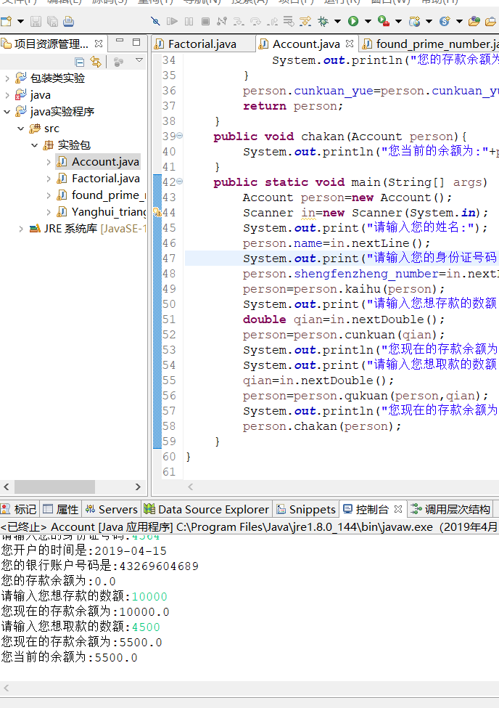Click the warning marker on line 44

click(x=157, y=212)
